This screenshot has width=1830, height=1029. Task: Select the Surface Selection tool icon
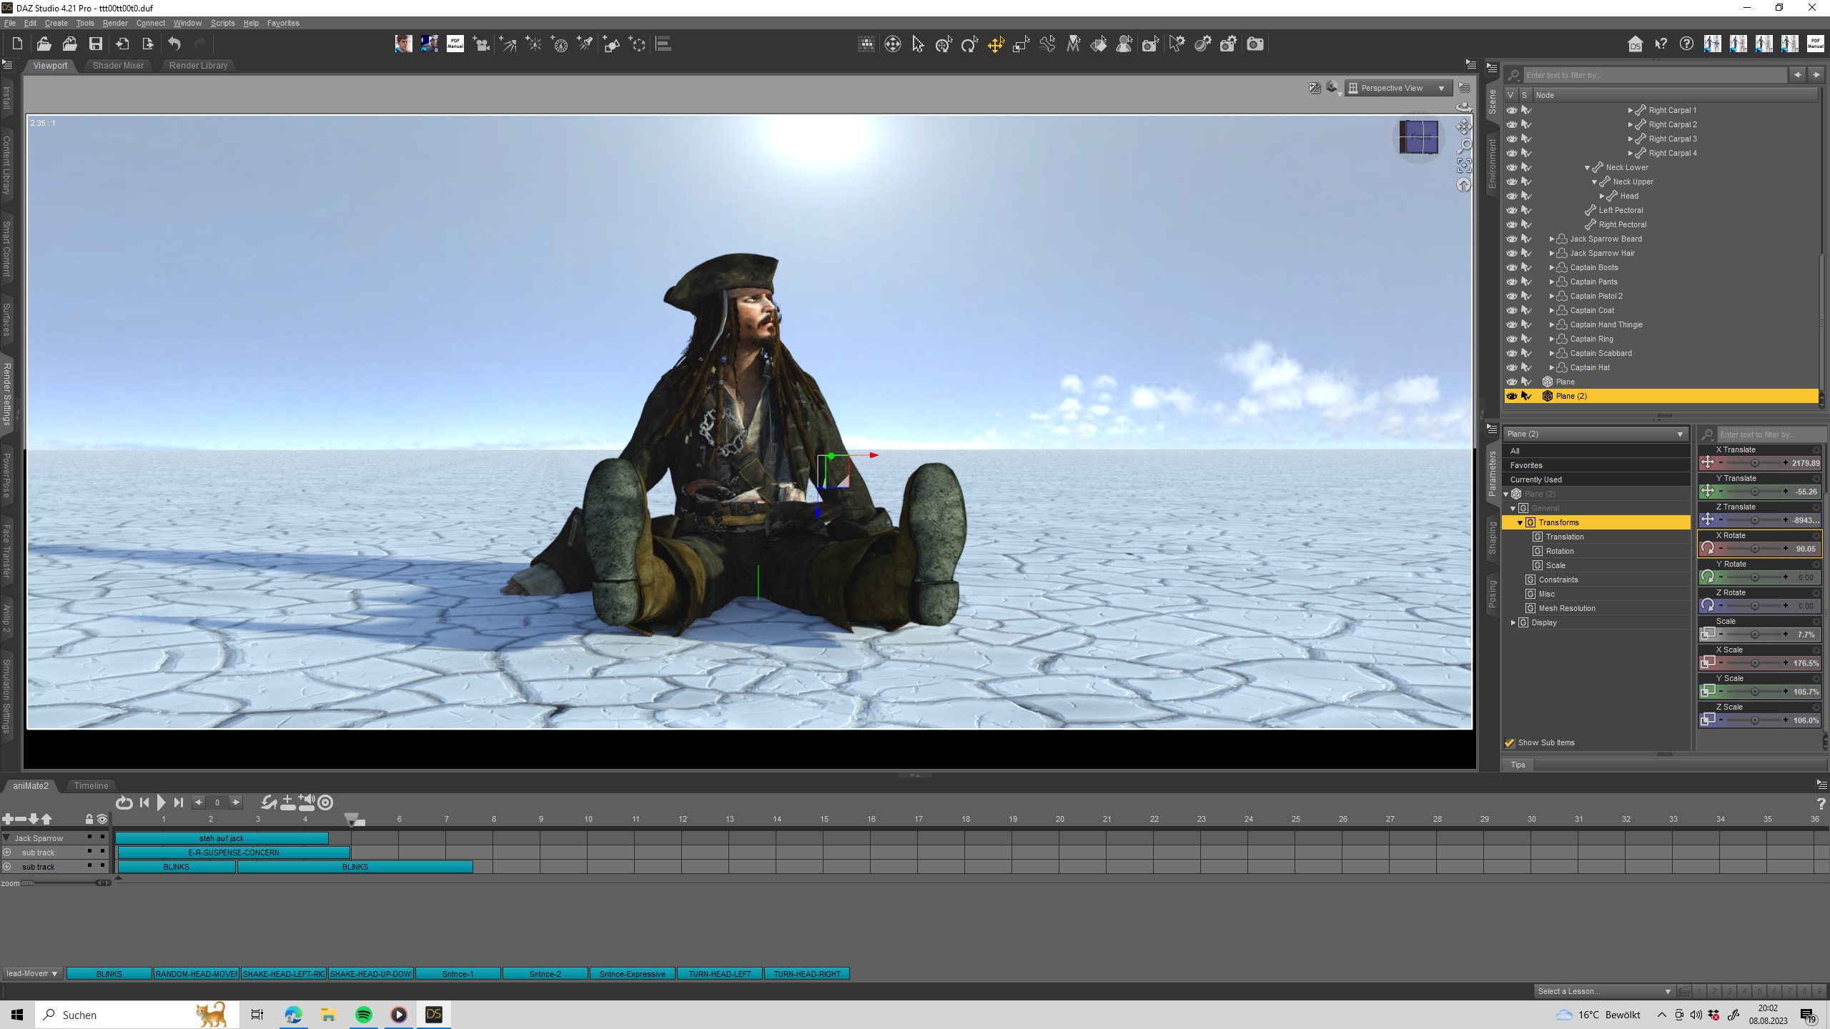pos(1099,44)
